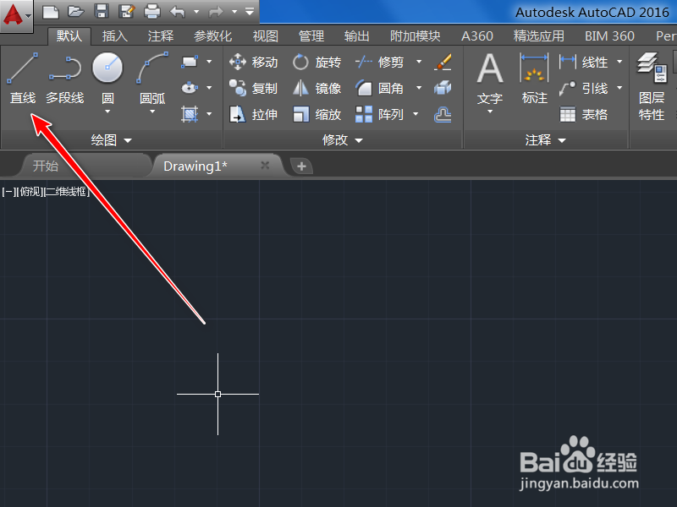Open the 阵列 dropdown arrow

click(x=416, y=114)
